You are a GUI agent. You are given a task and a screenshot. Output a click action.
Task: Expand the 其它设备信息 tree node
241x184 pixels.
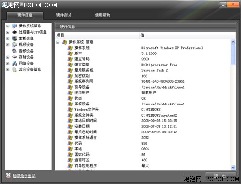[x=8, y=70]
